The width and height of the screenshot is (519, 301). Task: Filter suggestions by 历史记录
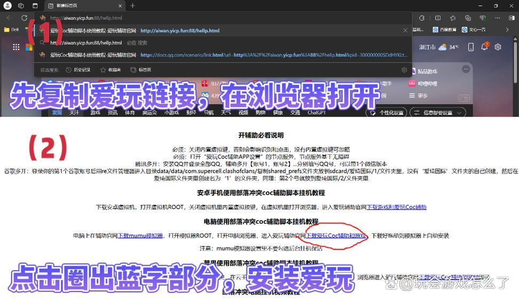coord(78,70)
